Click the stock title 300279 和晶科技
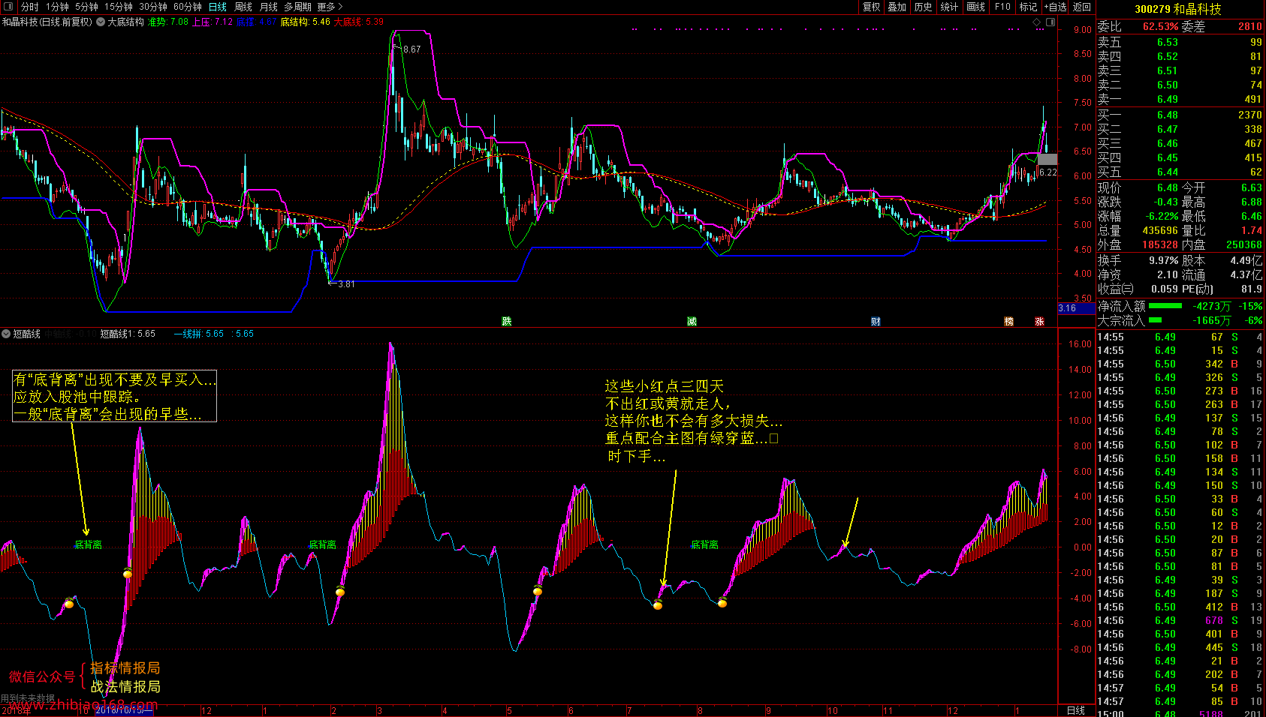Image resolution: width=1266 pixels, height=717 pixels. tap(1178, 9)
